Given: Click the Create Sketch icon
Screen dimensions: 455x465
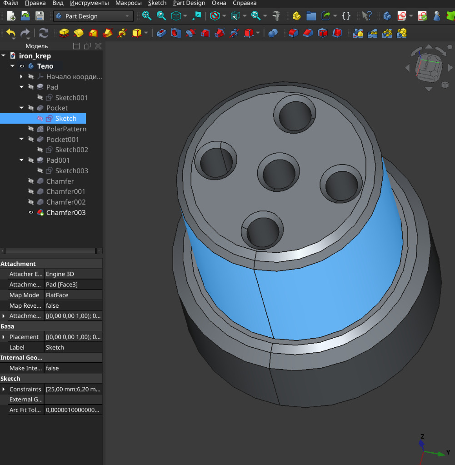Looking at the screenshot, I should point(402,16).
